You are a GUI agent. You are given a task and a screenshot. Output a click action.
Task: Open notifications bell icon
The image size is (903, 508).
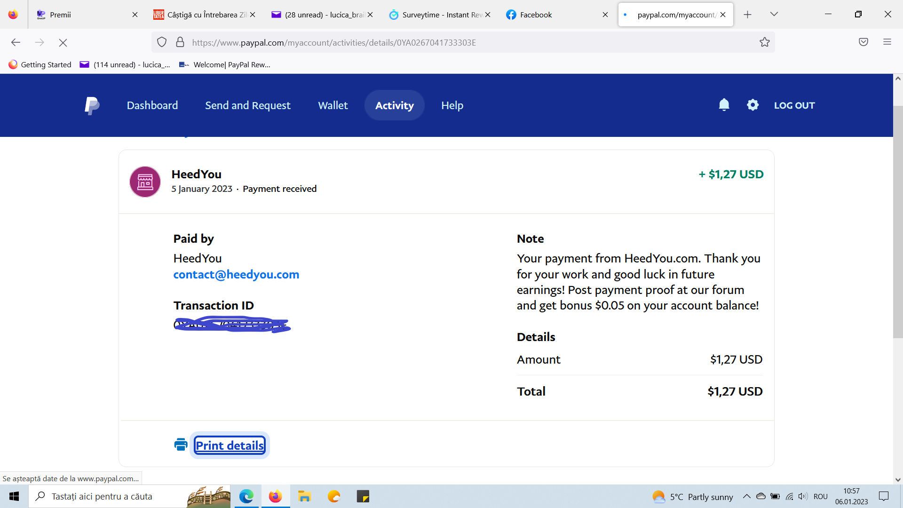pyautogui.click(x=724, y=105)
